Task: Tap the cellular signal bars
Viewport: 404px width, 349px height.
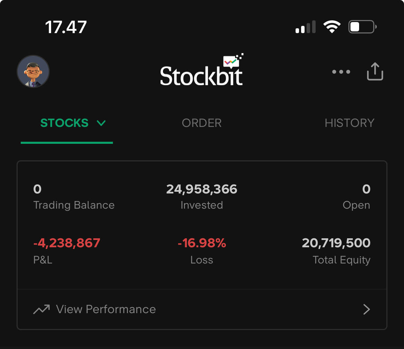Action: [x=306, y=27]
